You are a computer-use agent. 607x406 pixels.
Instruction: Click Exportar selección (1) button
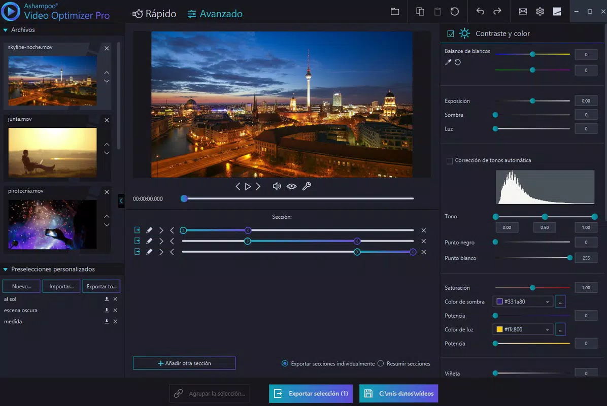coord(311,394)
